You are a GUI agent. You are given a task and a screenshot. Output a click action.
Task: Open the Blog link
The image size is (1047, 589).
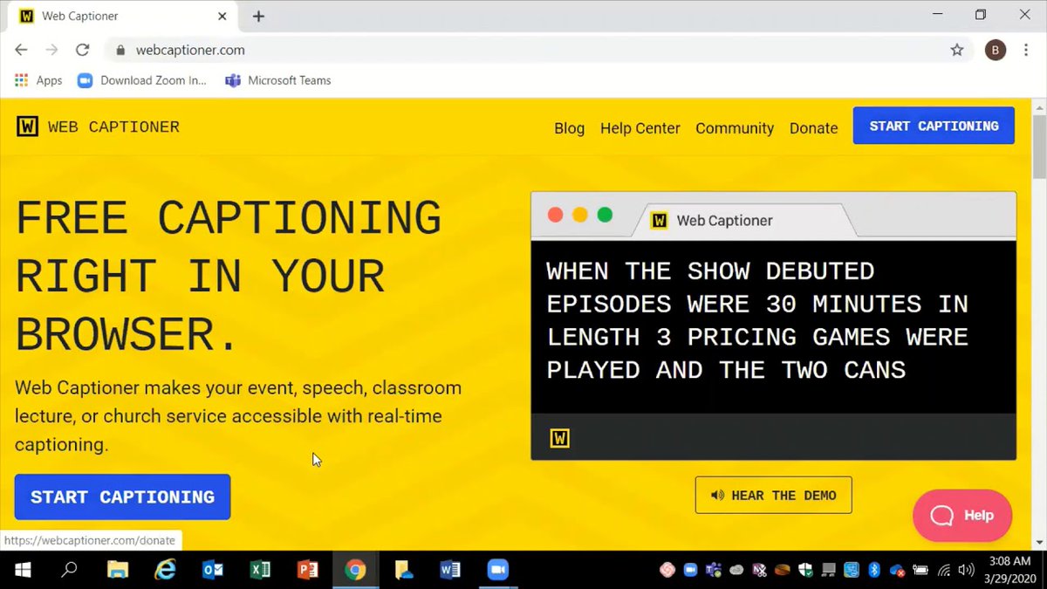click(x=569, y=128)
